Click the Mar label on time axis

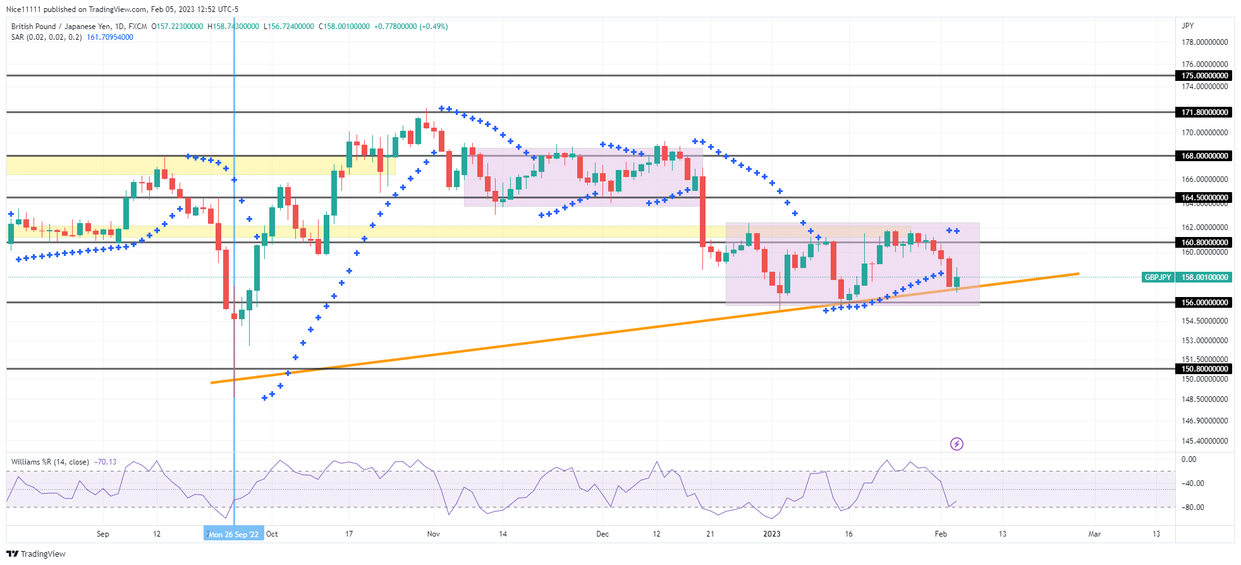pos(1094,534)
